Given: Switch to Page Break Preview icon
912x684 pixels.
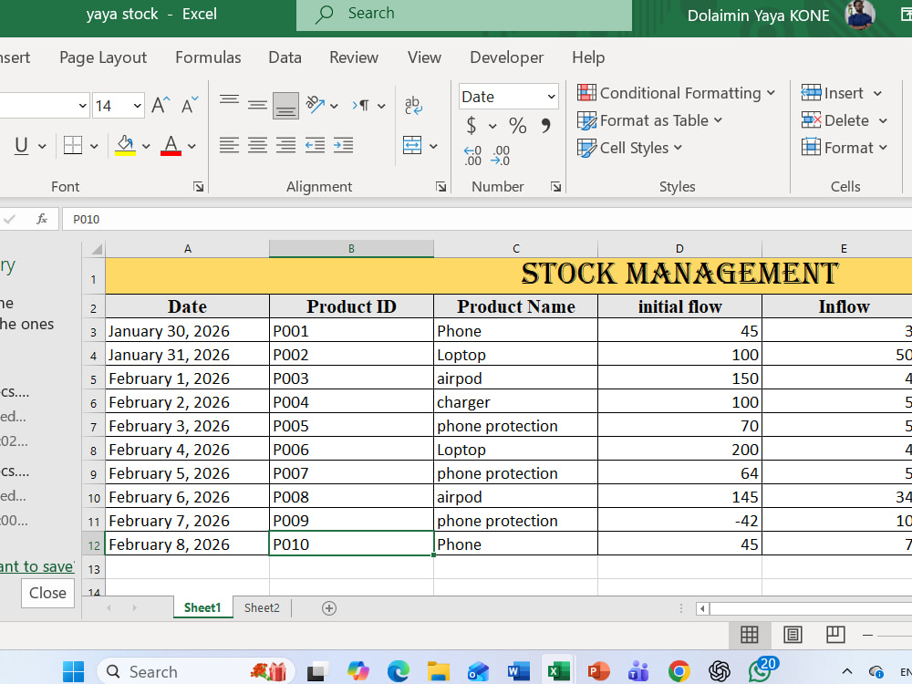Looking at the screenshot, I should click(835, 635).
